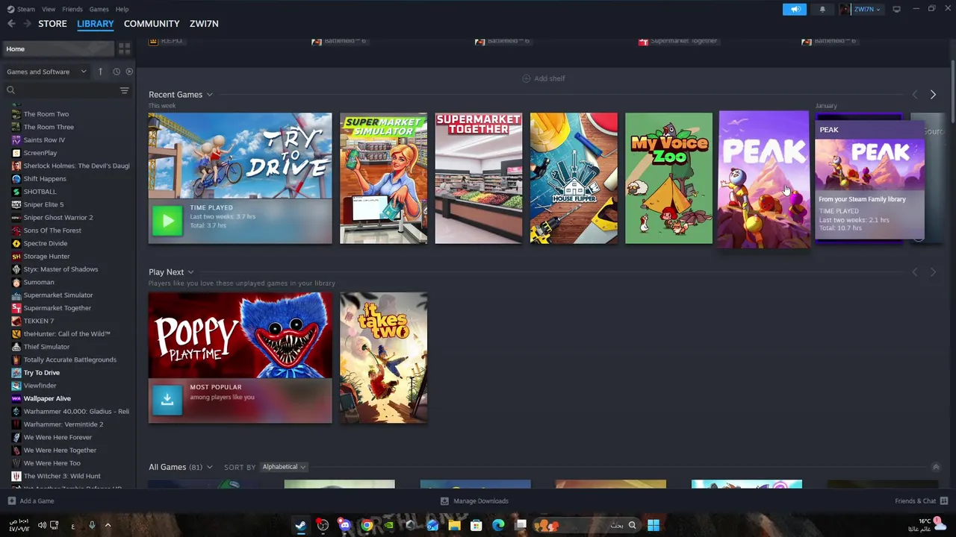
Task: Go back with the left arrow
Action: (11, 24)
